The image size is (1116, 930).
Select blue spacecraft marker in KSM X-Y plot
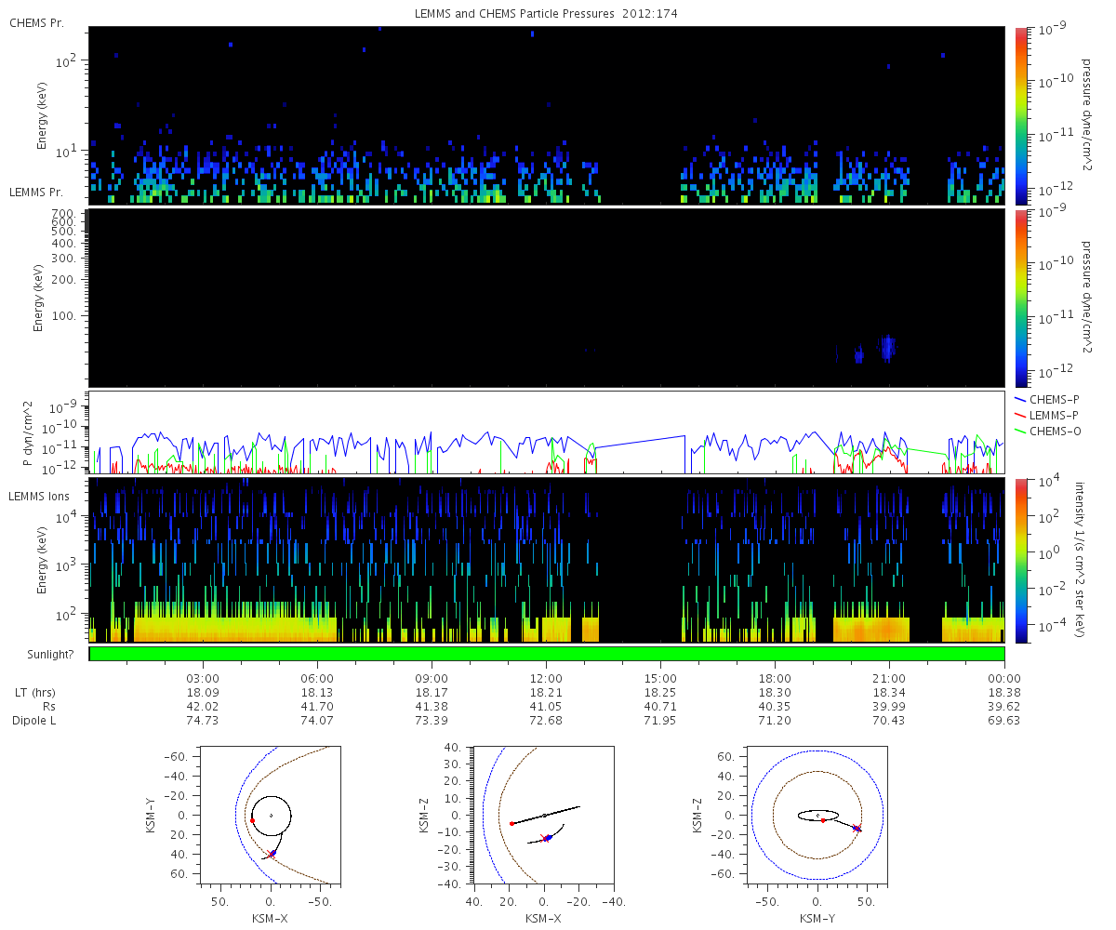point(272,853)
